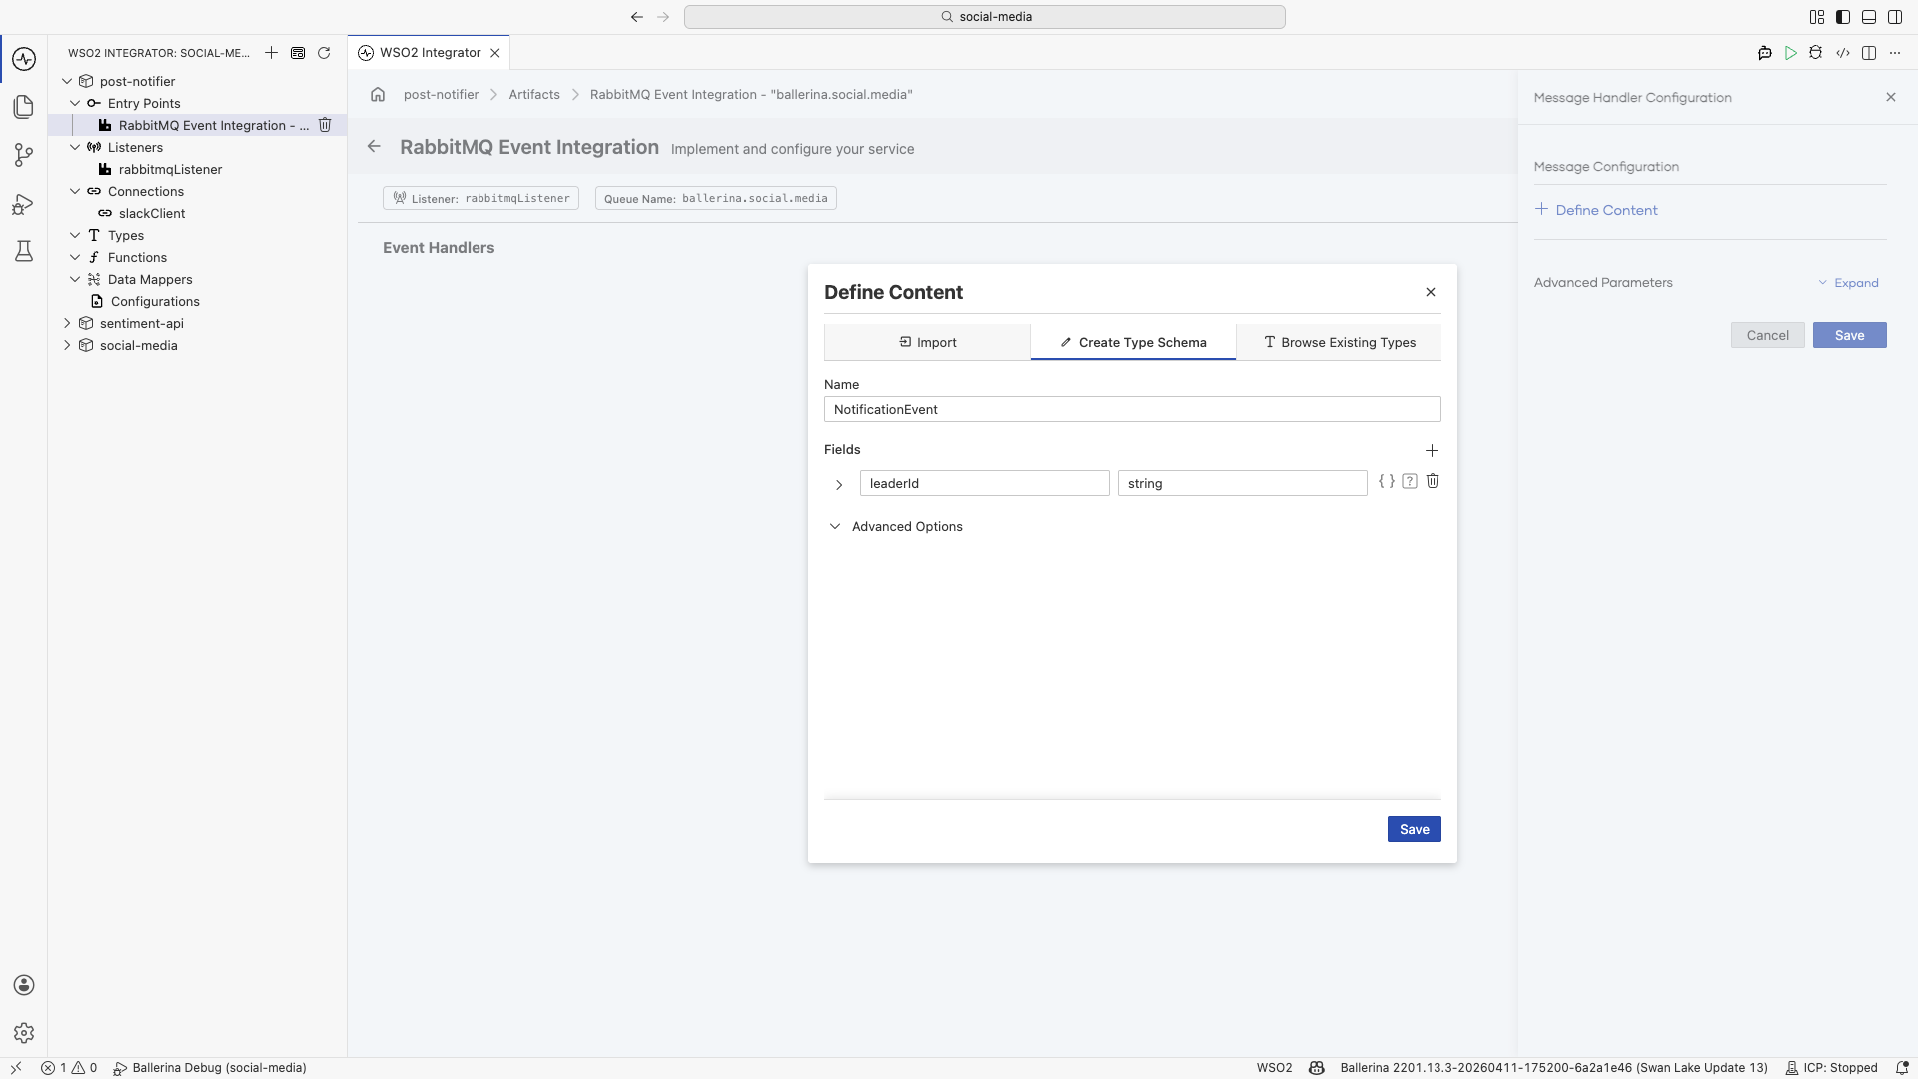Open the AI copilot chat icon
The width and height of the screenshot is (1918, 1079).
[x=1765, y=53]
